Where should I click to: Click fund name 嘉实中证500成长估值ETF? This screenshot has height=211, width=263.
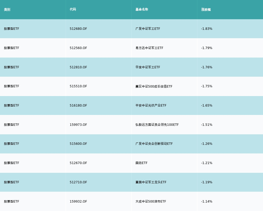(x=154, y=86)
